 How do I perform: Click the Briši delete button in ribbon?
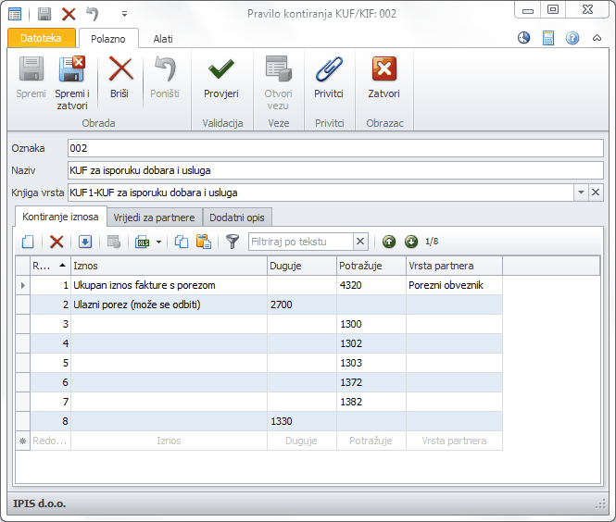[x=119, y=78]
